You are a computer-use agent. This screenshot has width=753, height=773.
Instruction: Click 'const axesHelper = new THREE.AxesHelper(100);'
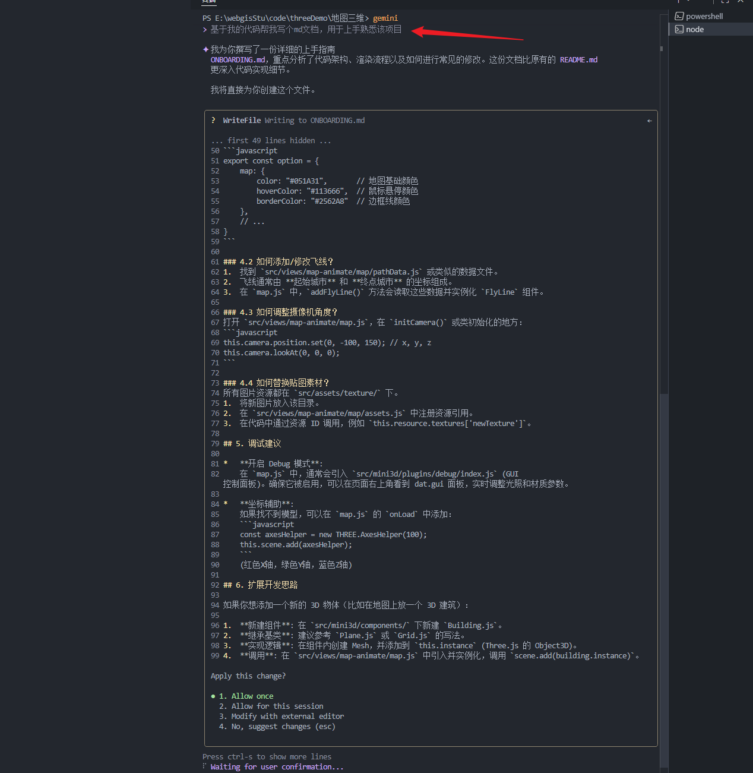[x=333, y=535]
